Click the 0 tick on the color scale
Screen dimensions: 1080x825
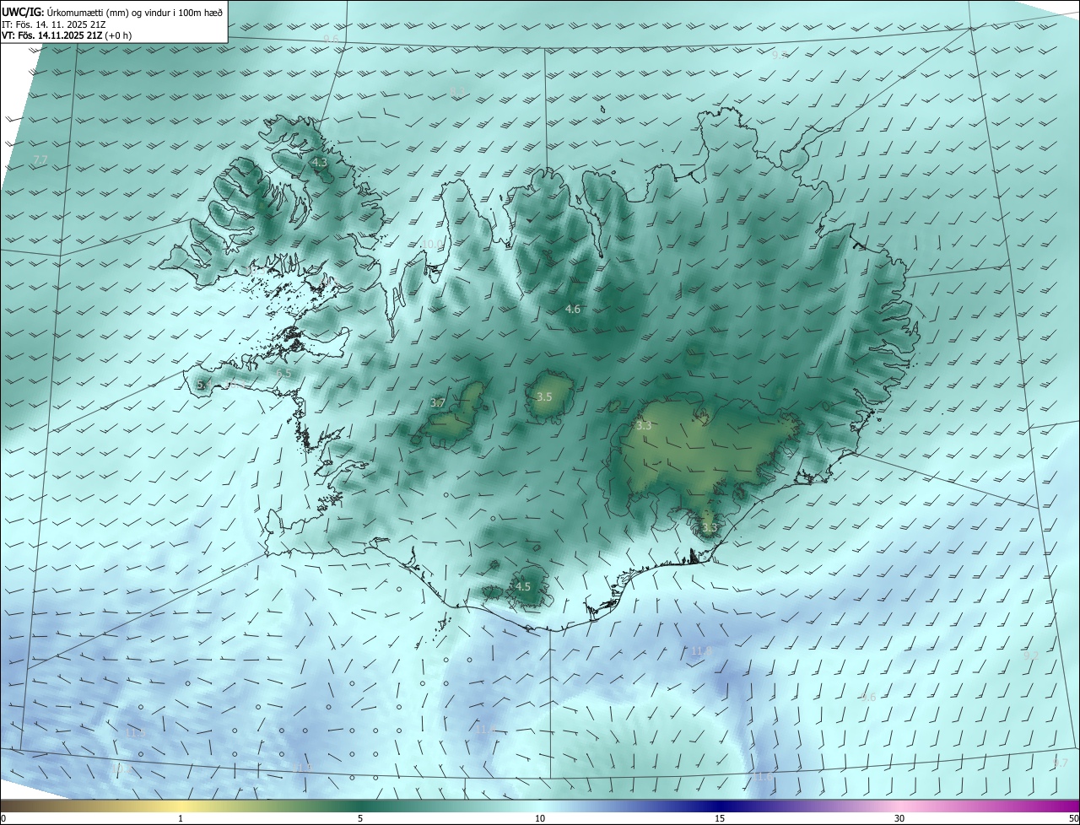[3, 818]
